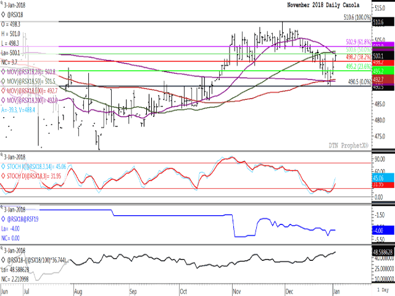Click the diamond icon next to MOV[@RSX18,50]
The image size is (395, 296).
pyautogui.click(x=3, y=81)
